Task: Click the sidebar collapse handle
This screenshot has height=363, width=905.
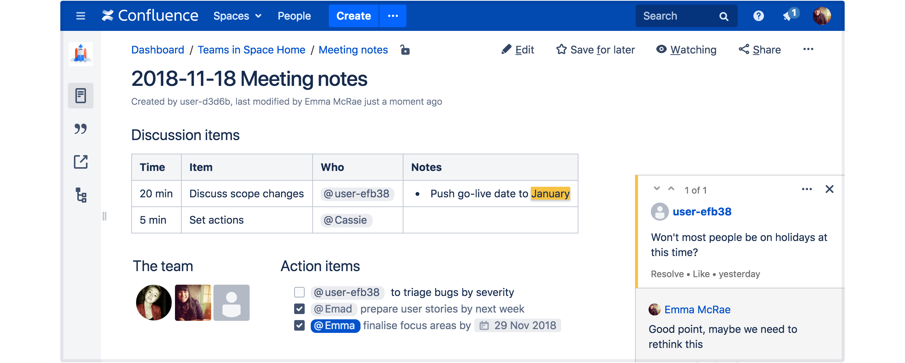Action: click(x=104, y=216)
